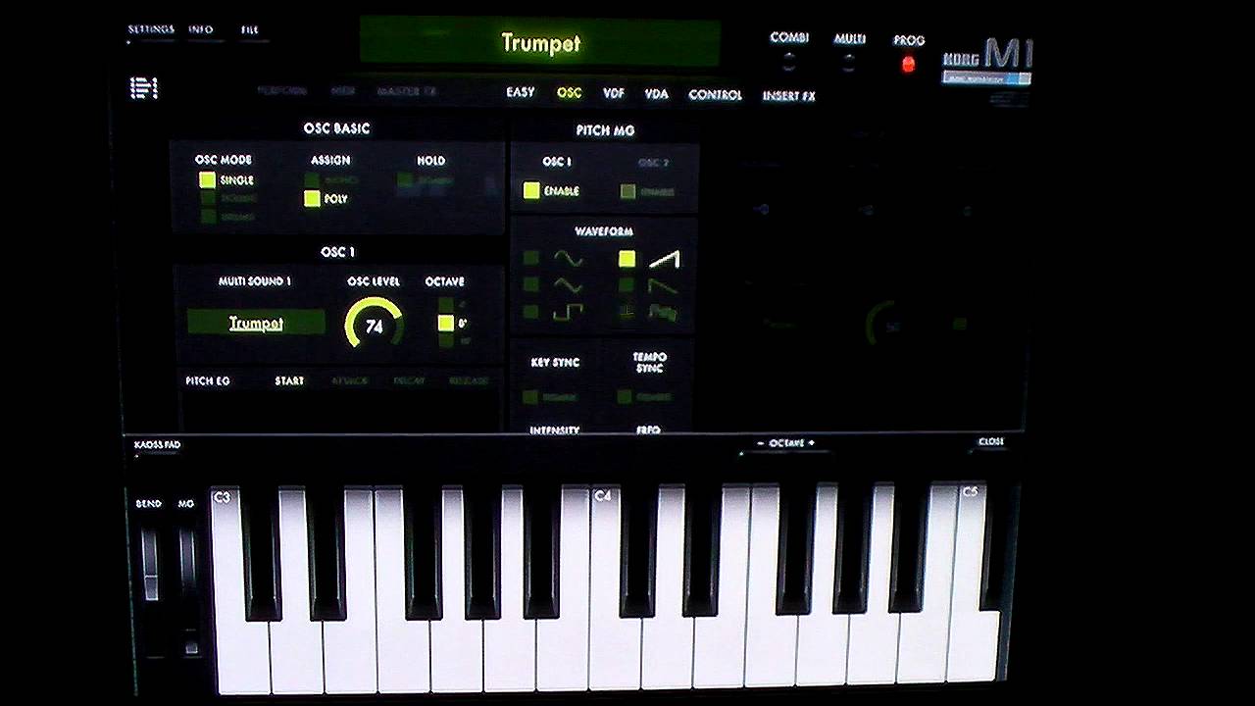Toggle TEMPO SYNC enable checkbox

(625, 397)
